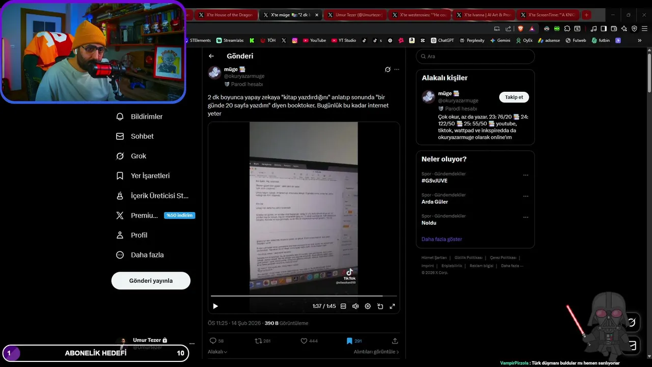Viewport: 652px width, 367px height.
Task: Switch to X'te ScreenTime browser tab
Action: point(547,15)
